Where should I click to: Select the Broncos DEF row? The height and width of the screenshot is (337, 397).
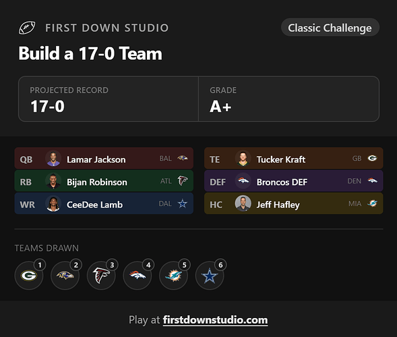coord(294,181)
